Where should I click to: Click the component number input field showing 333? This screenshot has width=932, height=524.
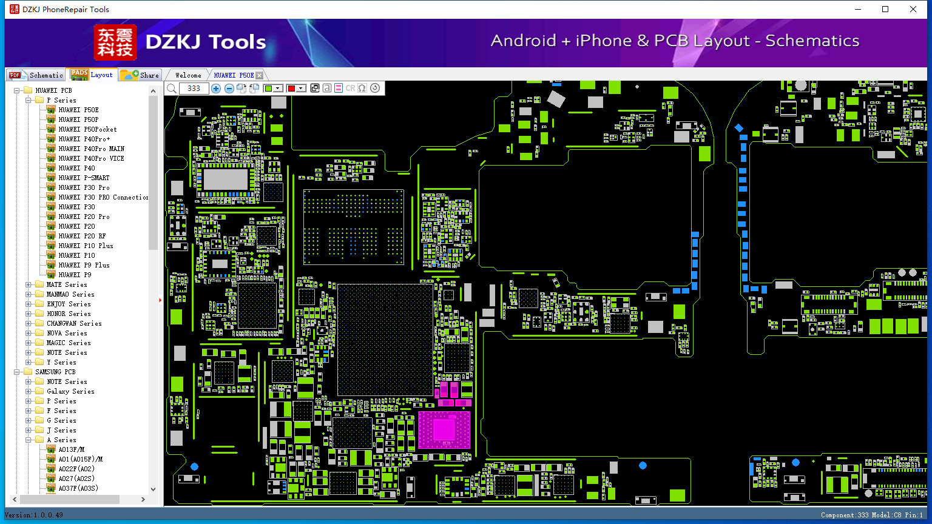pos(194,89)
